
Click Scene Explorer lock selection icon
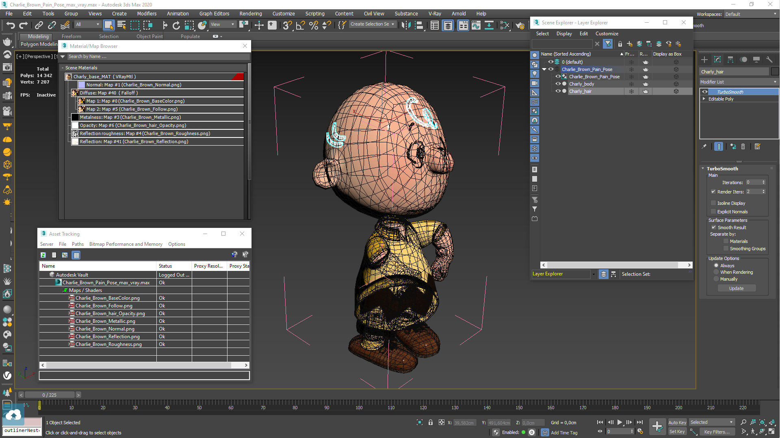[x=620, y=44]
